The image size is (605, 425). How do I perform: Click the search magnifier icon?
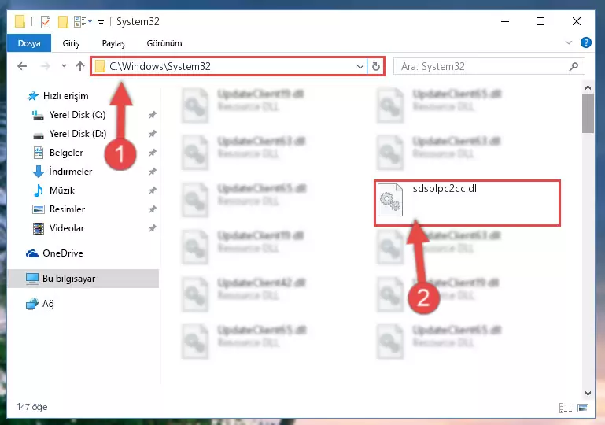(574, 66)
